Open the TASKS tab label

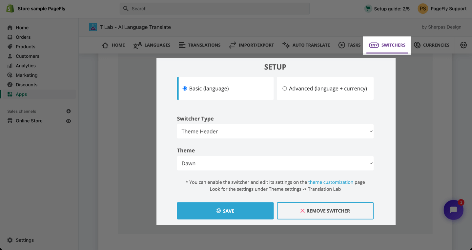click(x=354, y=45)
